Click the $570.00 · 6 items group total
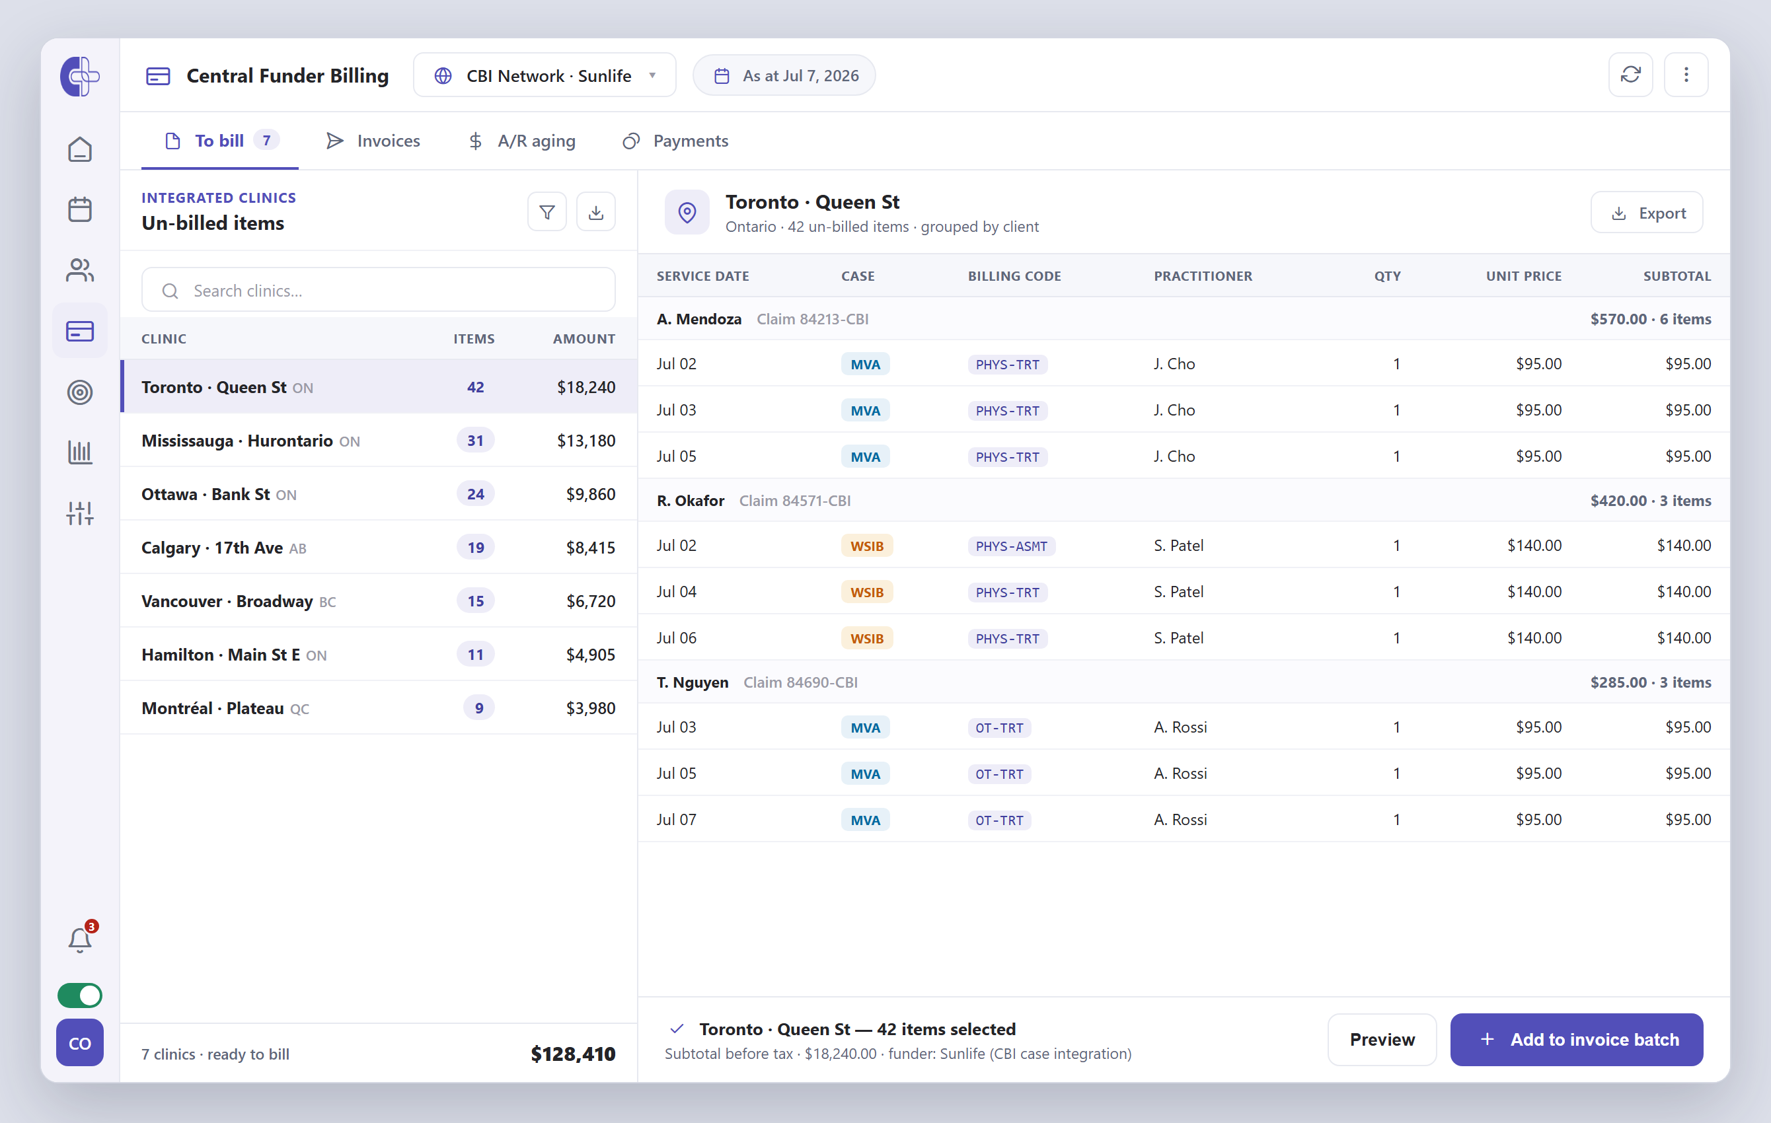 (x=1650, y=319)
